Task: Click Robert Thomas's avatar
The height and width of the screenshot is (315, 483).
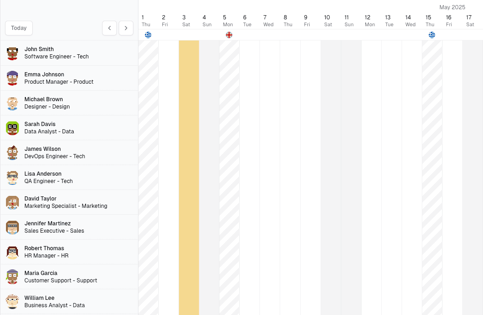Action: [12, 252]
